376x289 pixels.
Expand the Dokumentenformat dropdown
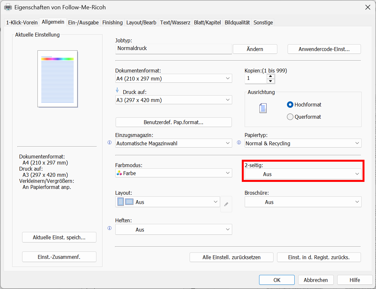click(173, 78)
